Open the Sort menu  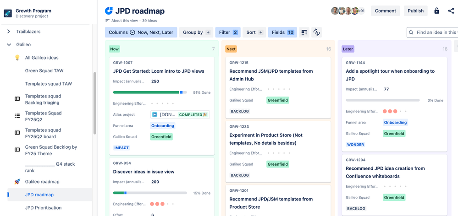point(254,32)
